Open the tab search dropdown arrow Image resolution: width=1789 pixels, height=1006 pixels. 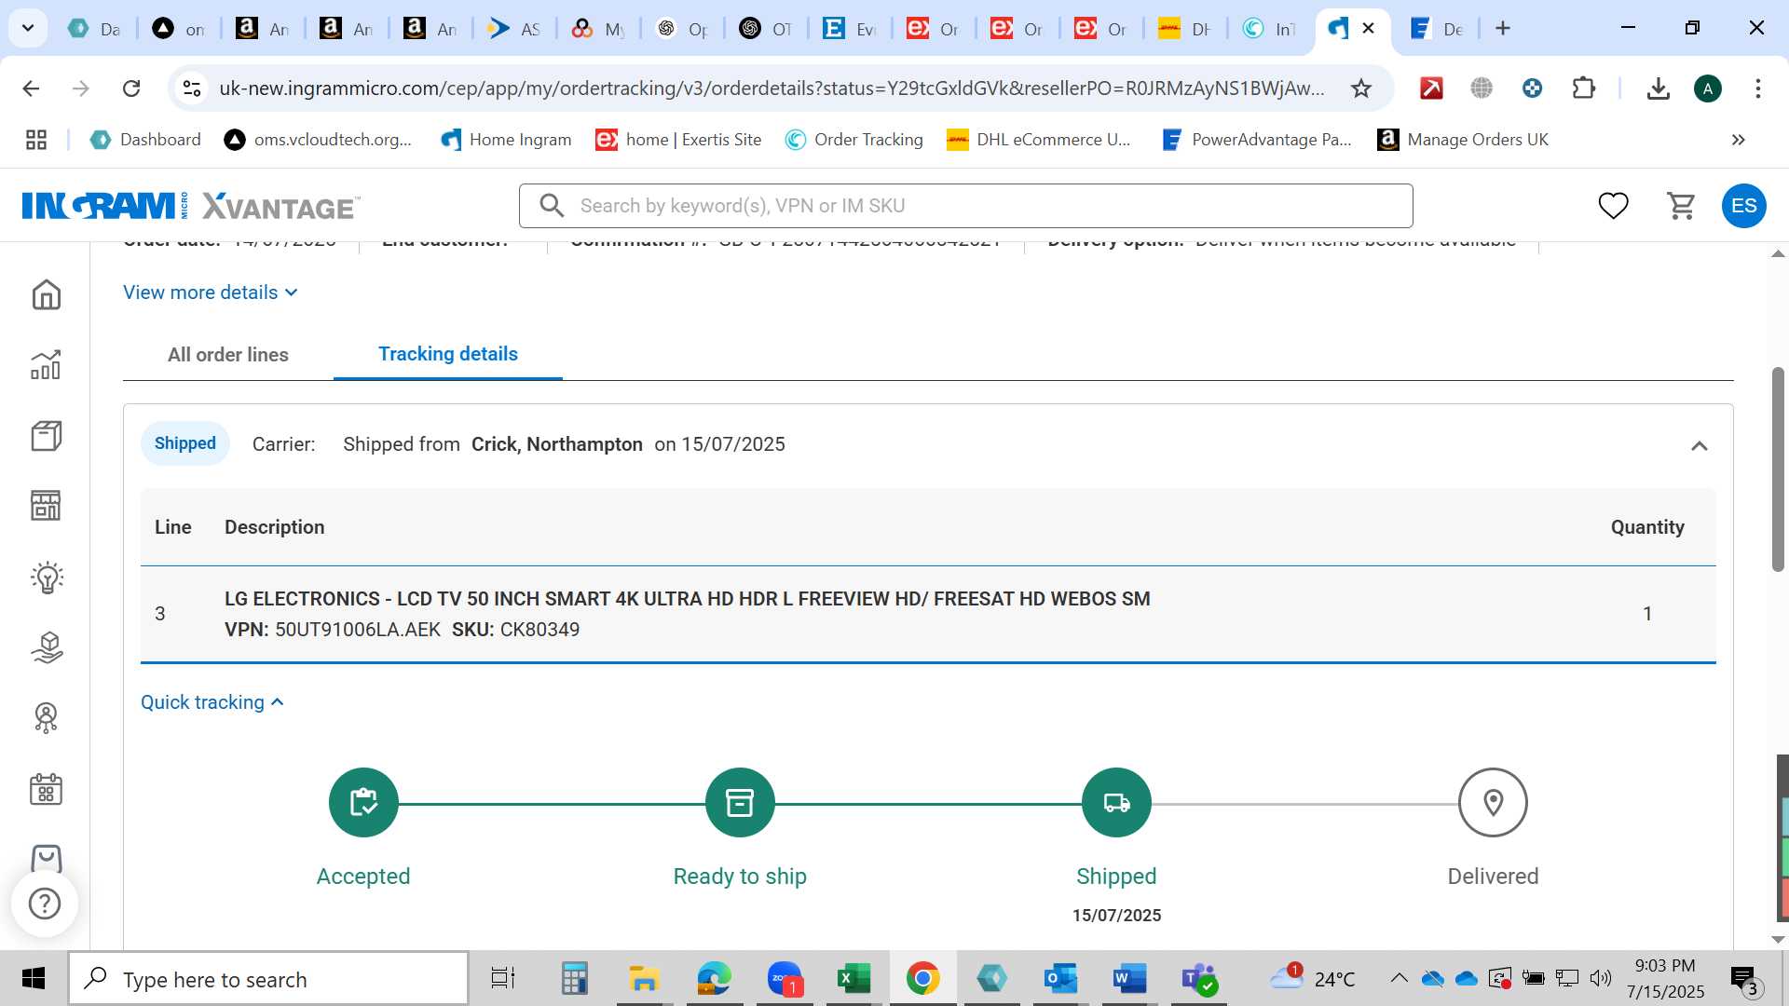click(28, 28)
